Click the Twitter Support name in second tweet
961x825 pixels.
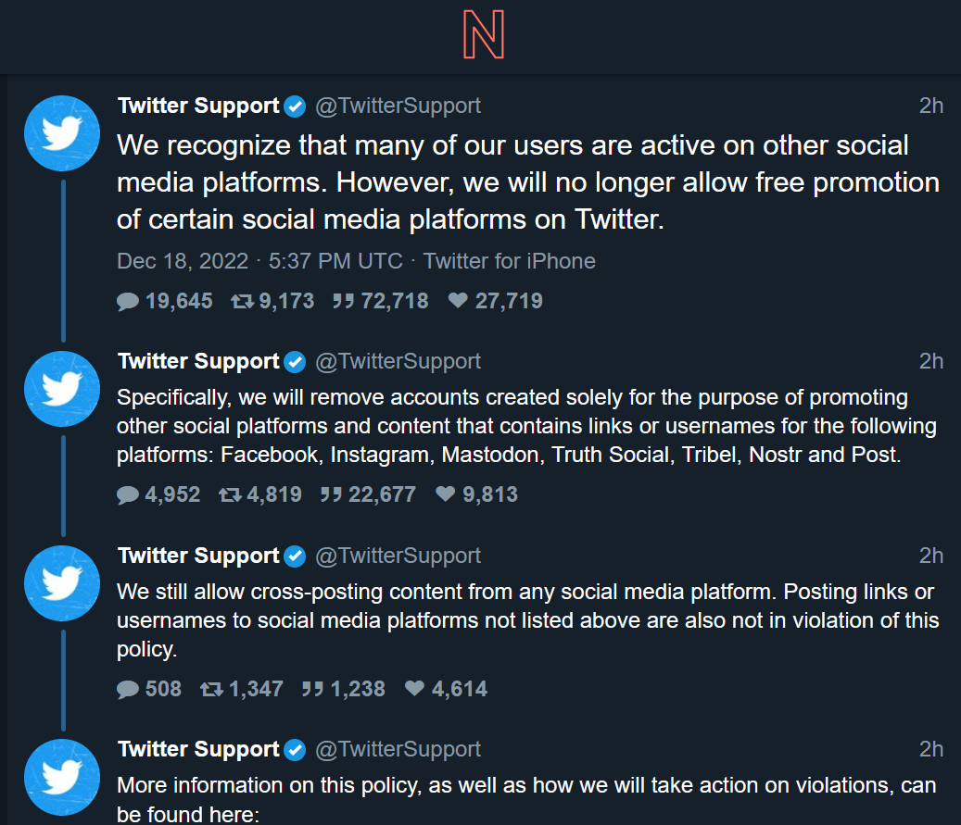click(x=198, y=361)
